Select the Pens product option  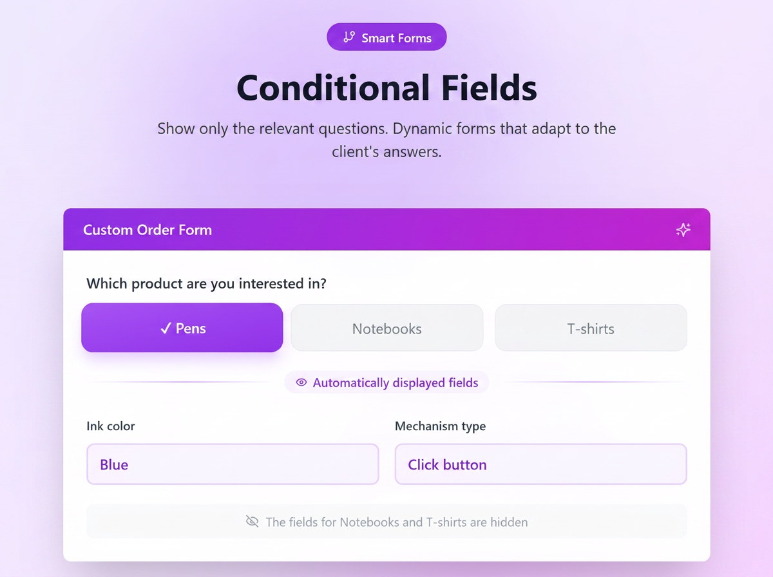click(182, 328)
